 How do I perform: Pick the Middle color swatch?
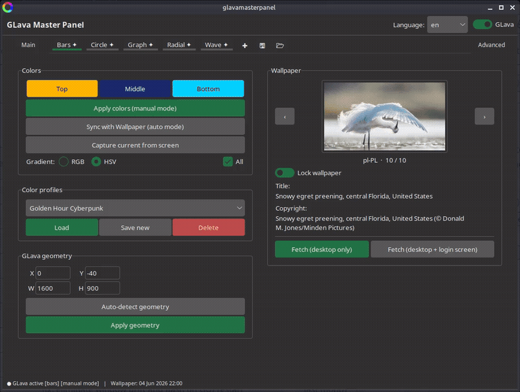click(x=135, y=89)
